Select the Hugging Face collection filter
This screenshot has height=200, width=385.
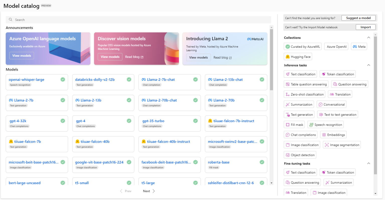point(298,56)
